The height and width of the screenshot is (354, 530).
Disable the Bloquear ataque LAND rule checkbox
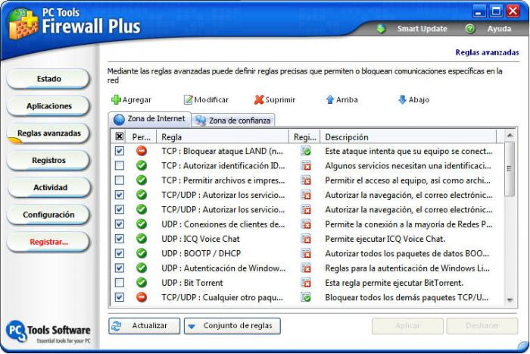coord(120,151)
